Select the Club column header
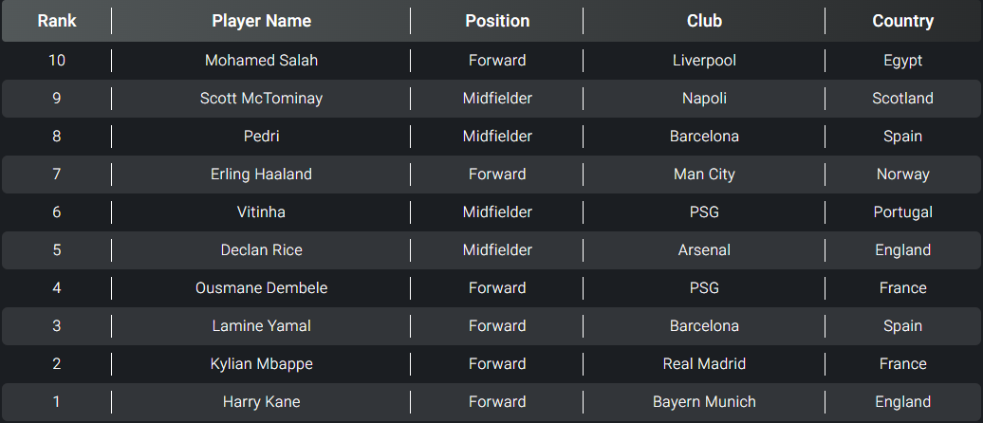This screenshot has width=983, height=423. [704, 21]
